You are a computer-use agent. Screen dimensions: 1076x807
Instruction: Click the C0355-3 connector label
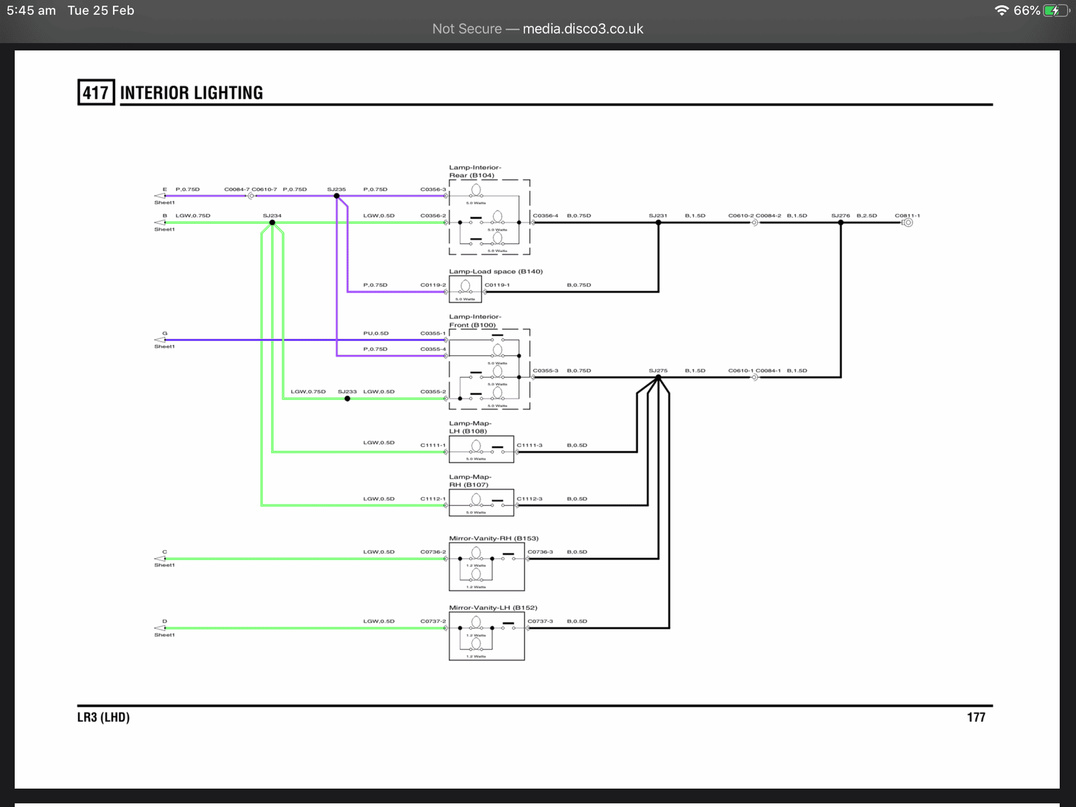tap(545, 371)
